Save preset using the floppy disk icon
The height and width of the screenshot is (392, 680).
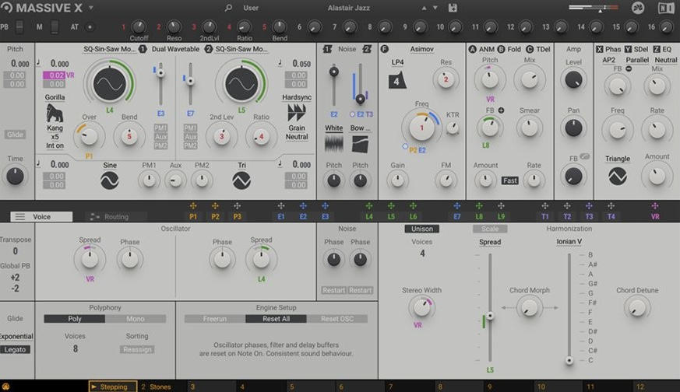(x=453, y=8)
